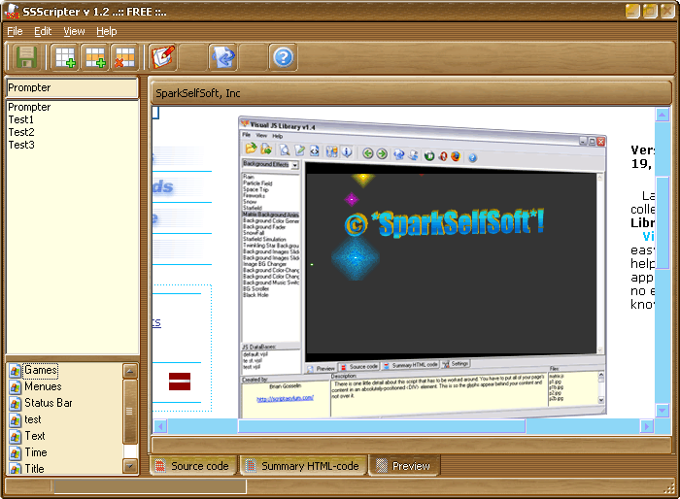
Task: Click the Menues category icon
Action: (x=16, y=386)
